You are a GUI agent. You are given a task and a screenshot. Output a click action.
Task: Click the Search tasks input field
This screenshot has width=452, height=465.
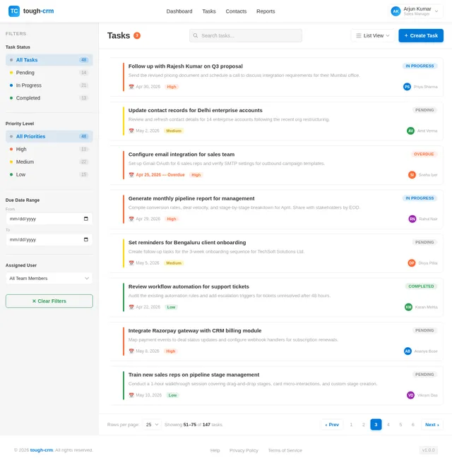(x=246, y=35)
